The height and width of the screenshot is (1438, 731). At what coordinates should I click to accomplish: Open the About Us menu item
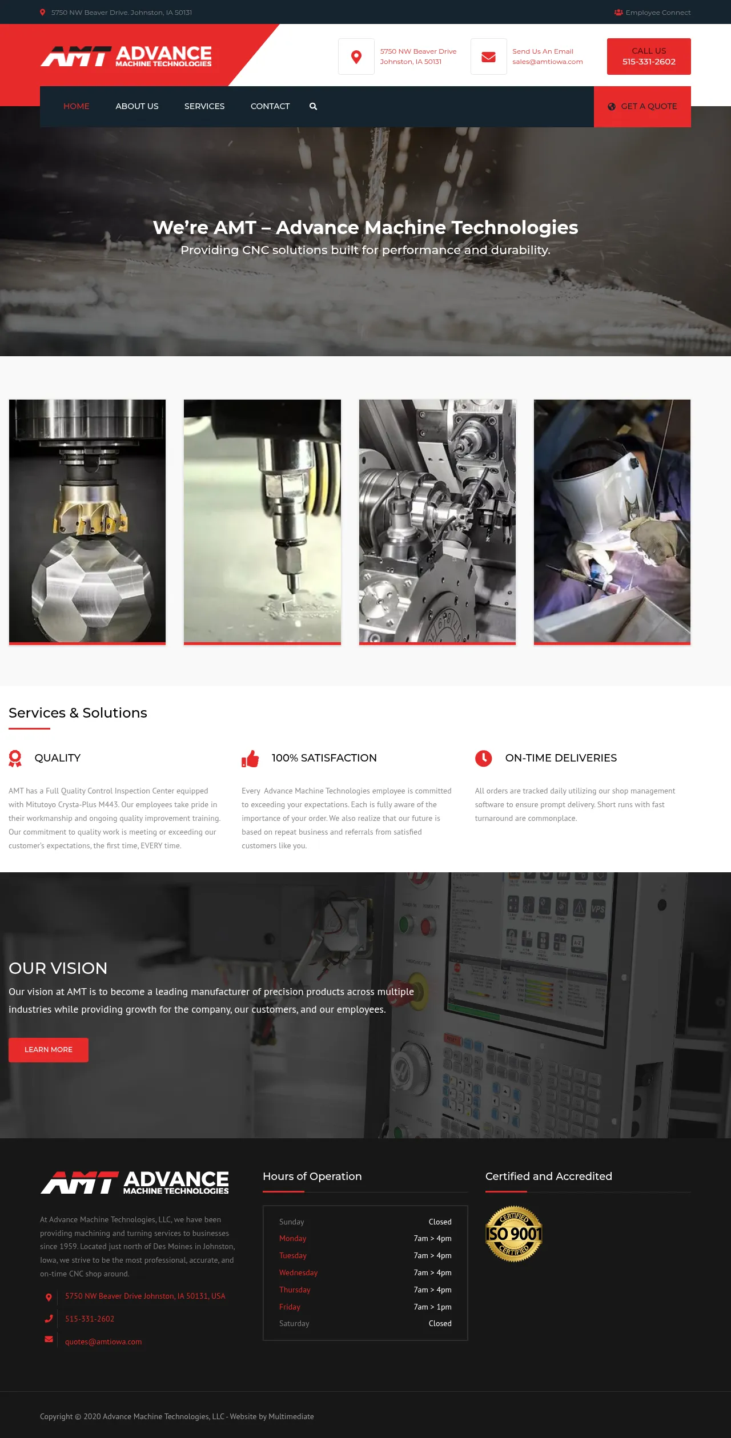[137, 106]
